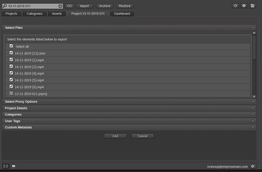Viewport: 262px width, 172px height.
Task: Click into the search field containing 13-11-2019 011
Action: click(x=33, y=6)
